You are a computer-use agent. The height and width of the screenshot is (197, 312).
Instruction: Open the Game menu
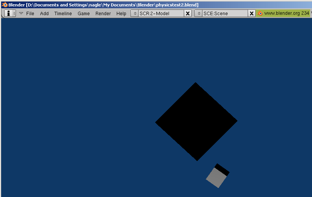click(x=84, y=14)
